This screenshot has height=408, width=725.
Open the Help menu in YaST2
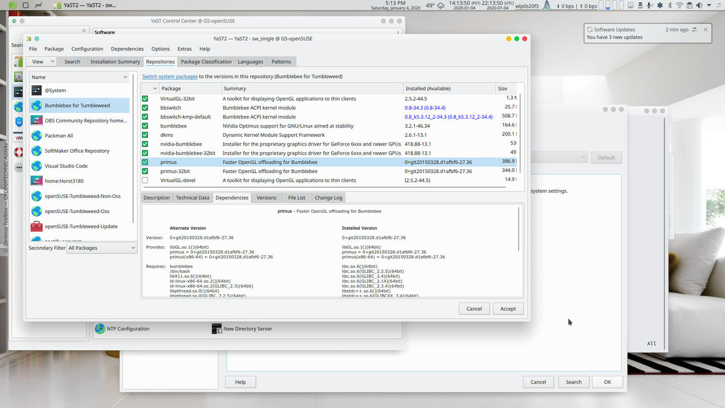point(204,49)
